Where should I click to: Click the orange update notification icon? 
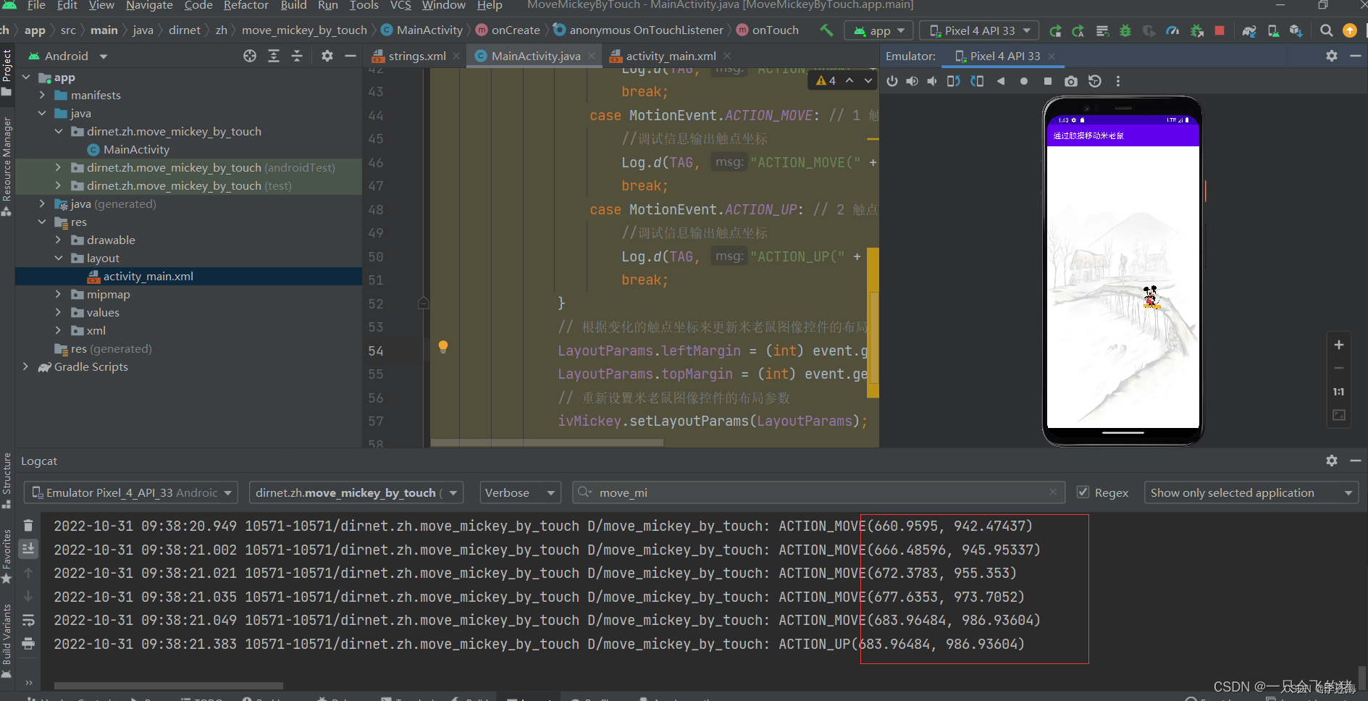[1350, 30]
